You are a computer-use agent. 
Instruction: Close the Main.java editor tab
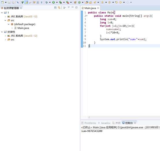[x=98, y=8]
